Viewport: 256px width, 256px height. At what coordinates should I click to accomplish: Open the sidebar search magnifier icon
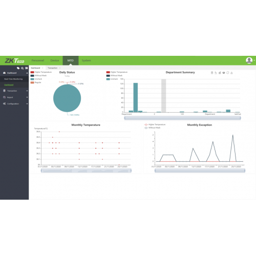pyautogui.click(x=22, y=68)
